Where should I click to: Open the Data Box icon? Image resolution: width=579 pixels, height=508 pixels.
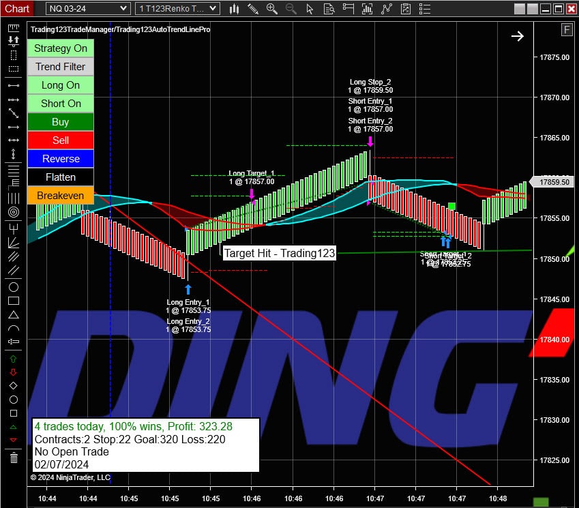click(x=329, y=8)
